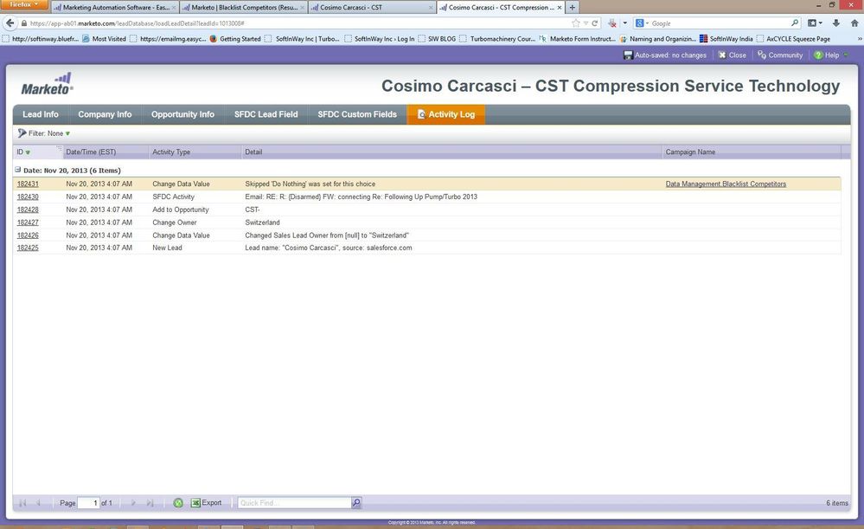Open the Filter: None dropdown
This screenshot has width=864, height=529.
tap(44, 133)
